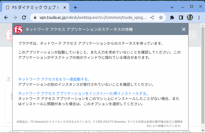Focus the vpn.tsuda.ac.jp address bar
205x133 pixels.
click(x=92, y=17)
